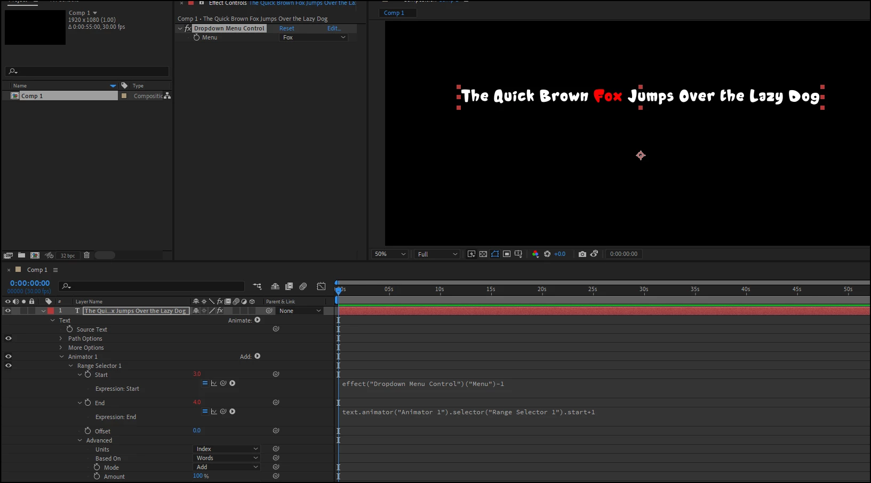The width and height of the screenshot is (871, 483).
Task: Adjust the exposure value +0.0
Action: click(560, 254)
